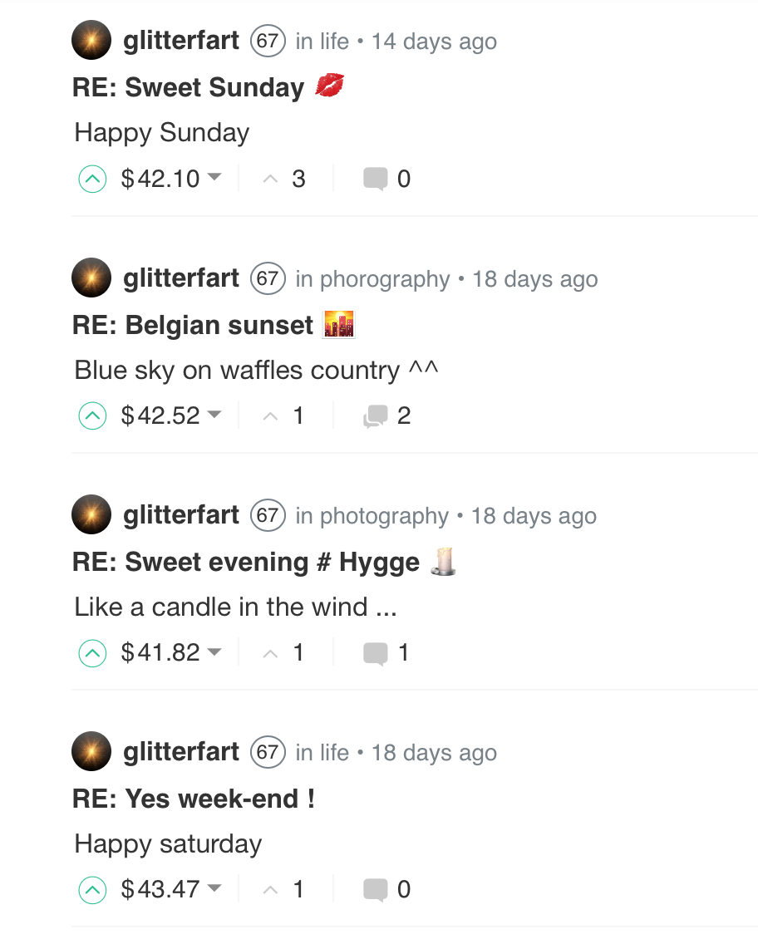Upvote the 'Yes week-end !' reply
The image size is (758, 939).
(x=92, y=889)
